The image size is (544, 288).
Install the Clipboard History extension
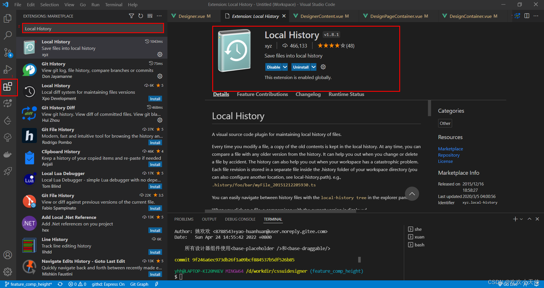point(155,165)
